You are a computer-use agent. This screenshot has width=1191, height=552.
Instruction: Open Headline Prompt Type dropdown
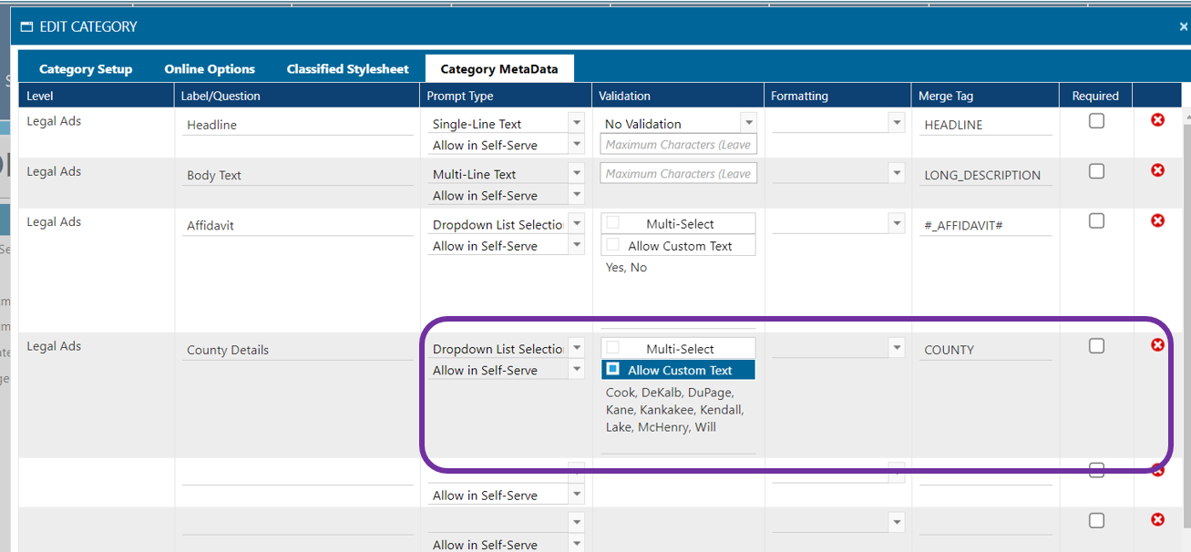point(575,123)
